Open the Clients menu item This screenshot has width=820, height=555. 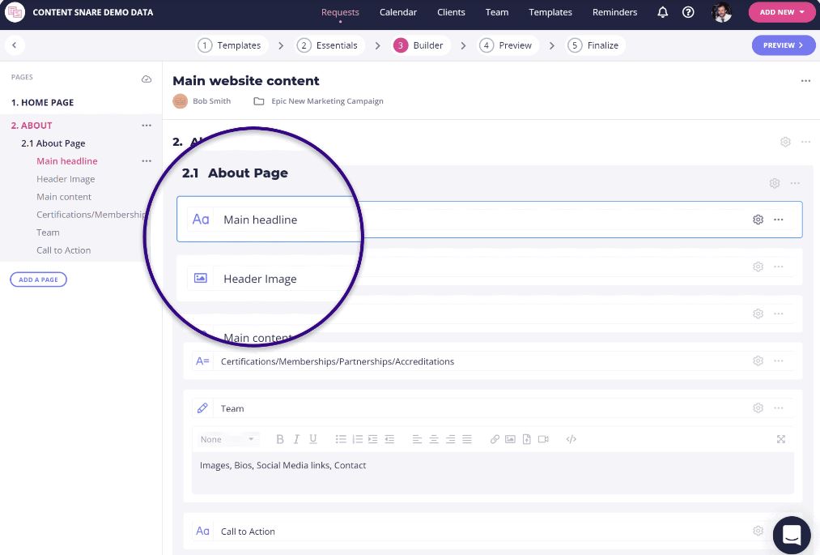tap(451, 12)
